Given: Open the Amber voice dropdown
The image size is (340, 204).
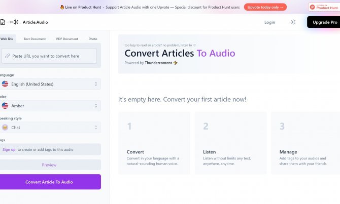Looking at the screenshot, I should pos(50,106).
